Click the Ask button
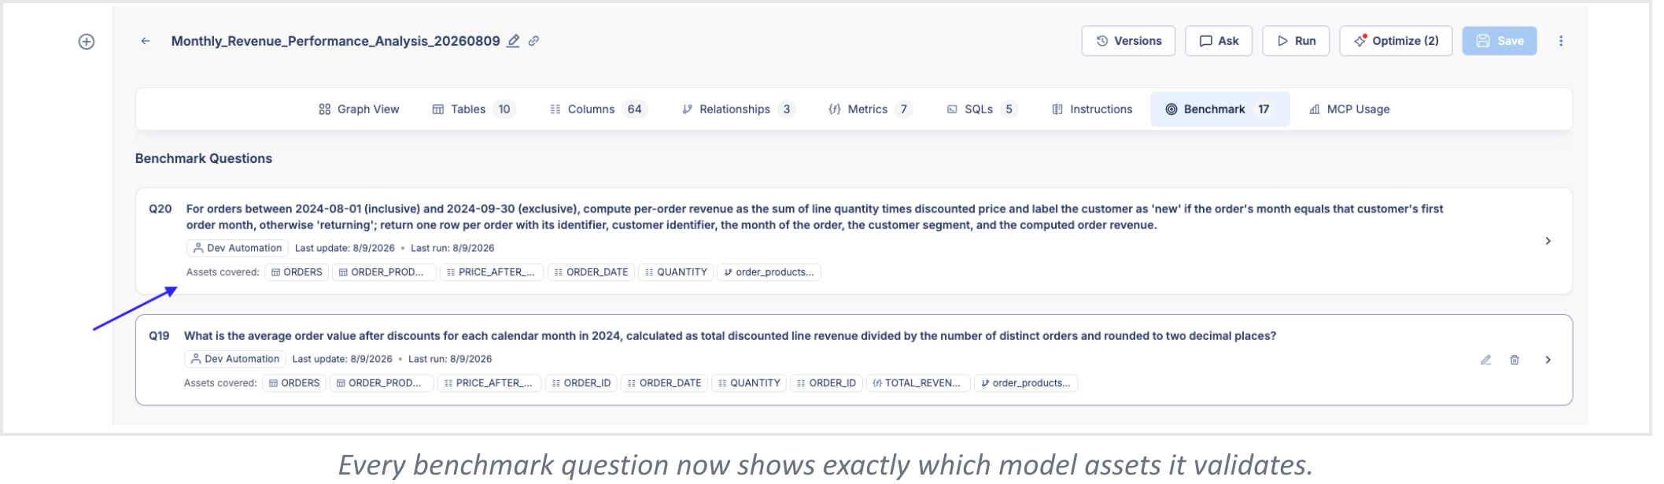 click(1219, 41)
